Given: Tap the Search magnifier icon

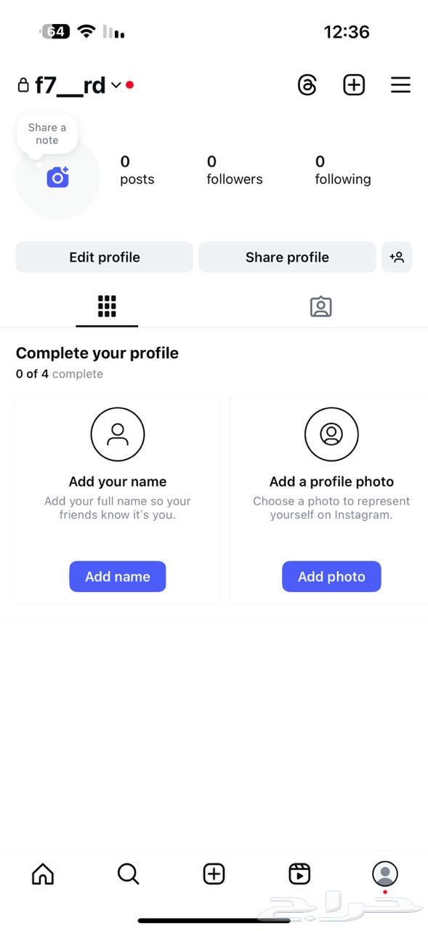Looking at the screenshot, I should pyautogui.click(x=128, y=874).
